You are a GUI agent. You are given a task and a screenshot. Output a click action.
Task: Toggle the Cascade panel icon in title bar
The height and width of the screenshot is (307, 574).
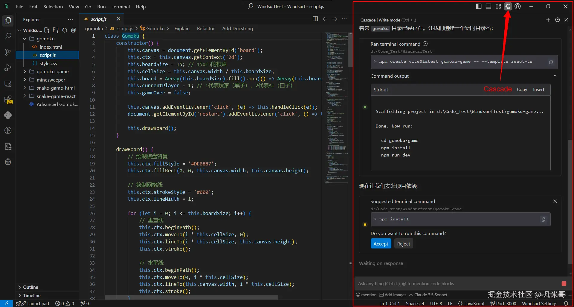click(x=508, y=6)
